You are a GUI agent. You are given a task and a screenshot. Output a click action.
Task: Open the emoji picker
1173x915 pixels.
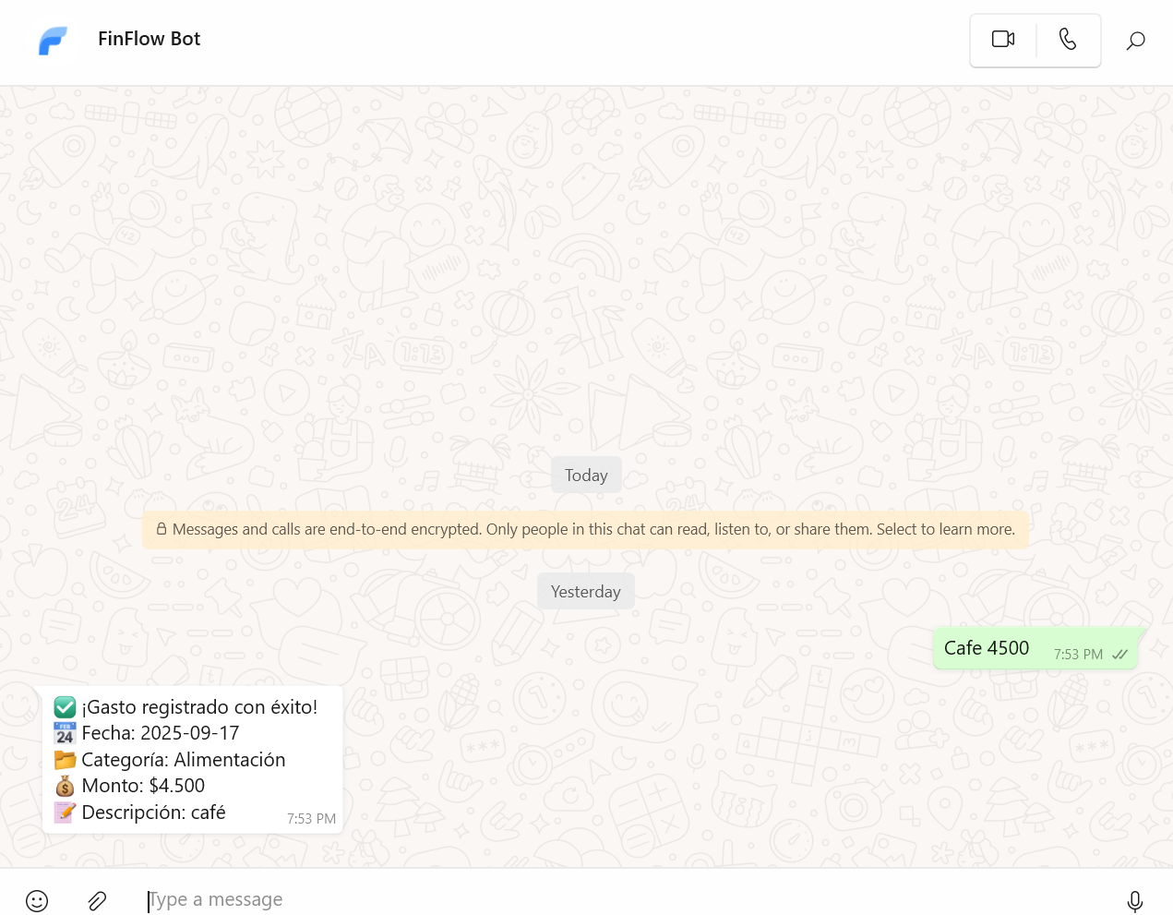click(37, 900)
